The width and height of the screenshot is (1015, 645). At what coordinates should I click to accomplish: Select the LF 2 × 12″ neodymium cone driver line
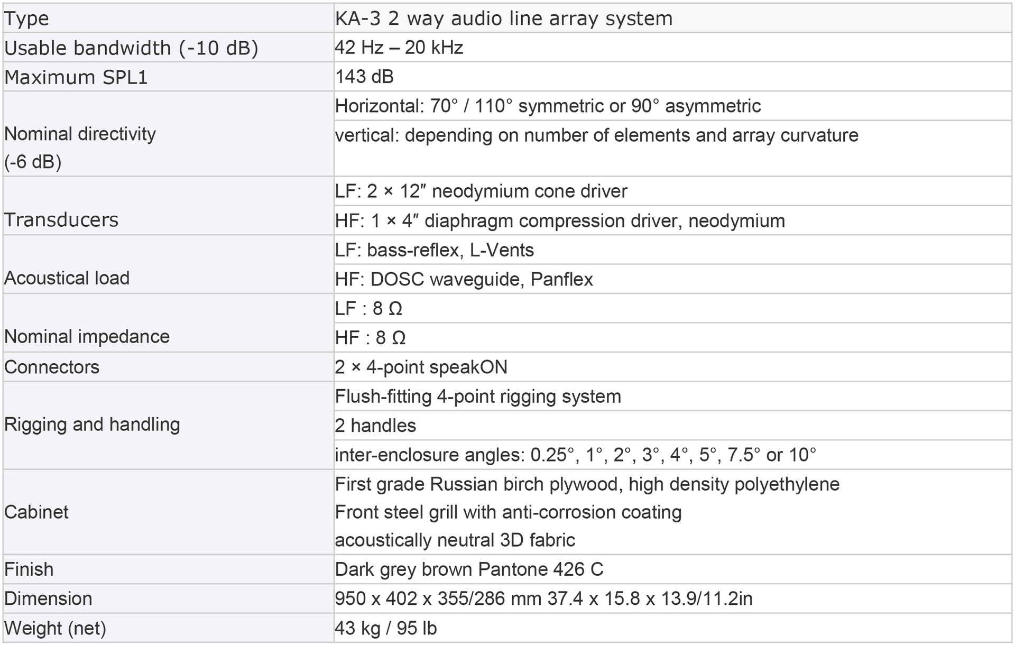click(481, 191)
